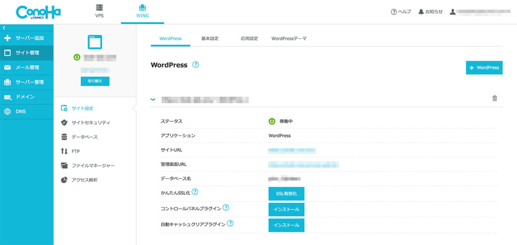
Task: Click the help icon beside かんたんSSL化
Action: pyautogui.click(x=195, y=192)
